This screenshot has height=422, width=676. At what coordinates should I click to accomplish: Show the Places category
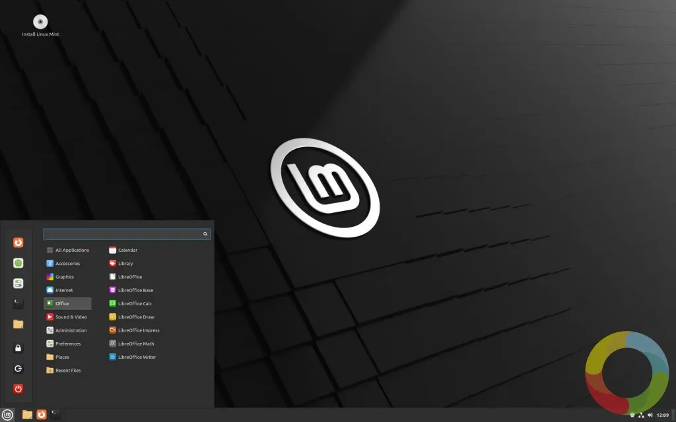point(68,357)
